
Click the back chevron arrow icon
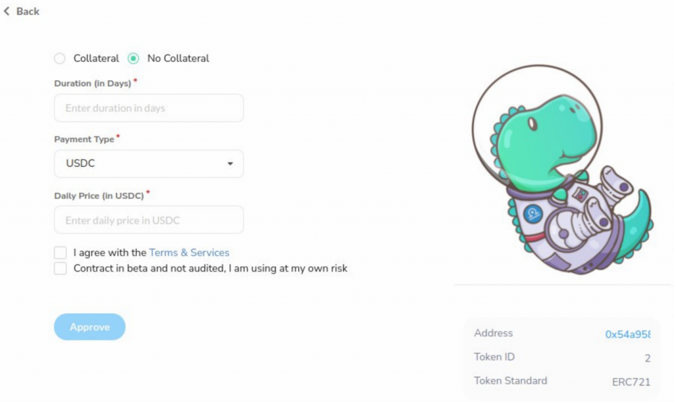(x=7, y=11)
